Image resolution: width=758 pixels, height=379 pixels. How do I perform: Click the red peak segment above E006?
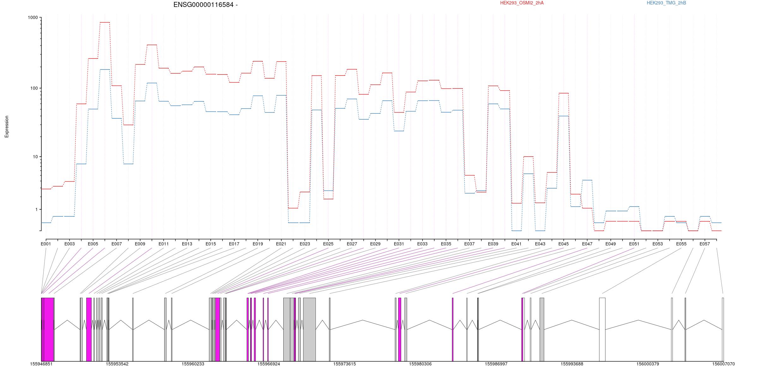(x=105, y=22)
